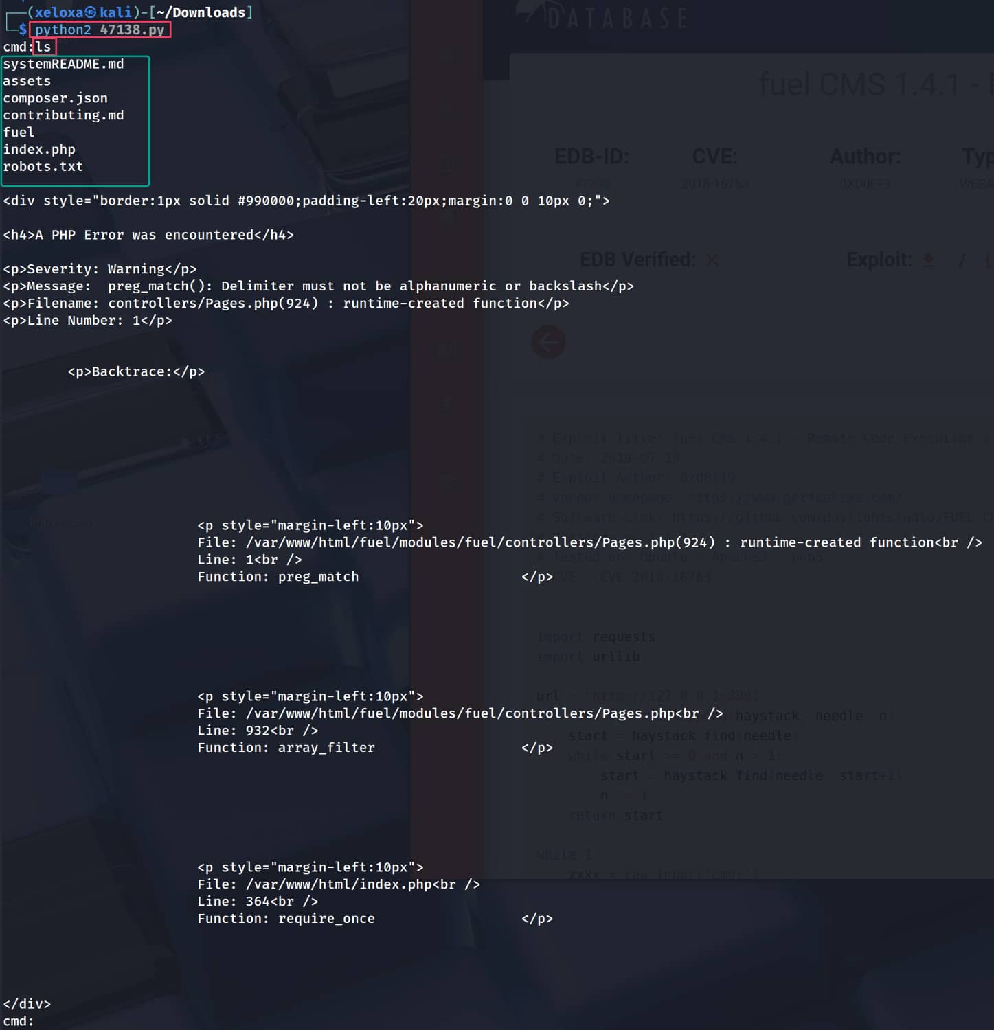Click 'A PHP Error was encountered' heading
This screenshot has height=1030, width=994.
(148, 235)
